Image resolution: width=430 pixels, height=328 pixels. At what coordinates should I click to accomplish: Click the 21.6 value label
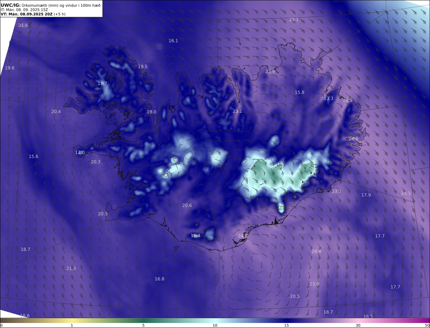[23, 25]
